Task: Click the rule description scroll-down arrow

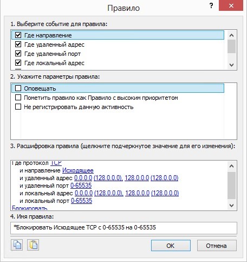Action: click(x=231, y=206)
